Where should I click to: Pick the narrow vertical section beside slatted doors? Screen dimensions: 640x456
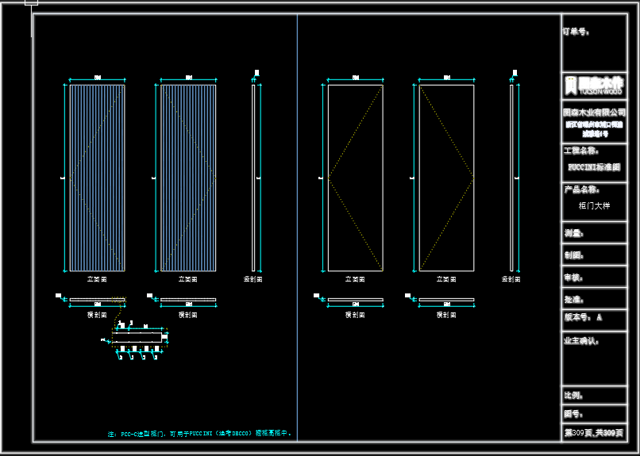click(253, 178)
